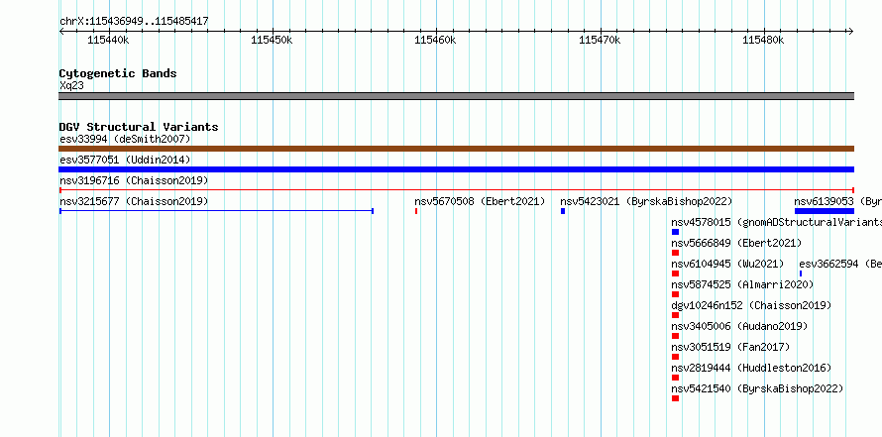Open nsv4578015 gnomAD variant label

776,222
